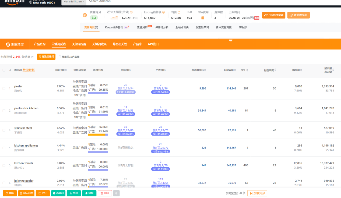Switch to the AI评论分析 tab
The height and width of the screenshot is (198, 341).
coord(162,27)
